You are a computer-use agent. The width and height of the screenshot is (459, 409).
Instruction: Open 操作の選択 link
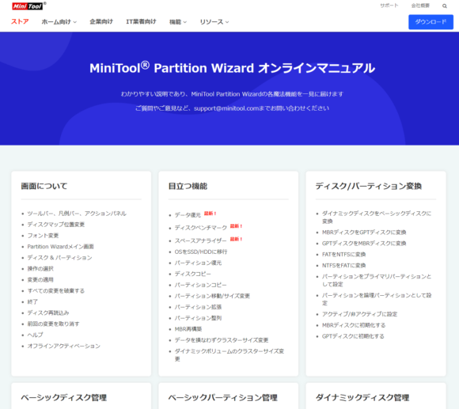click(40, 268)
